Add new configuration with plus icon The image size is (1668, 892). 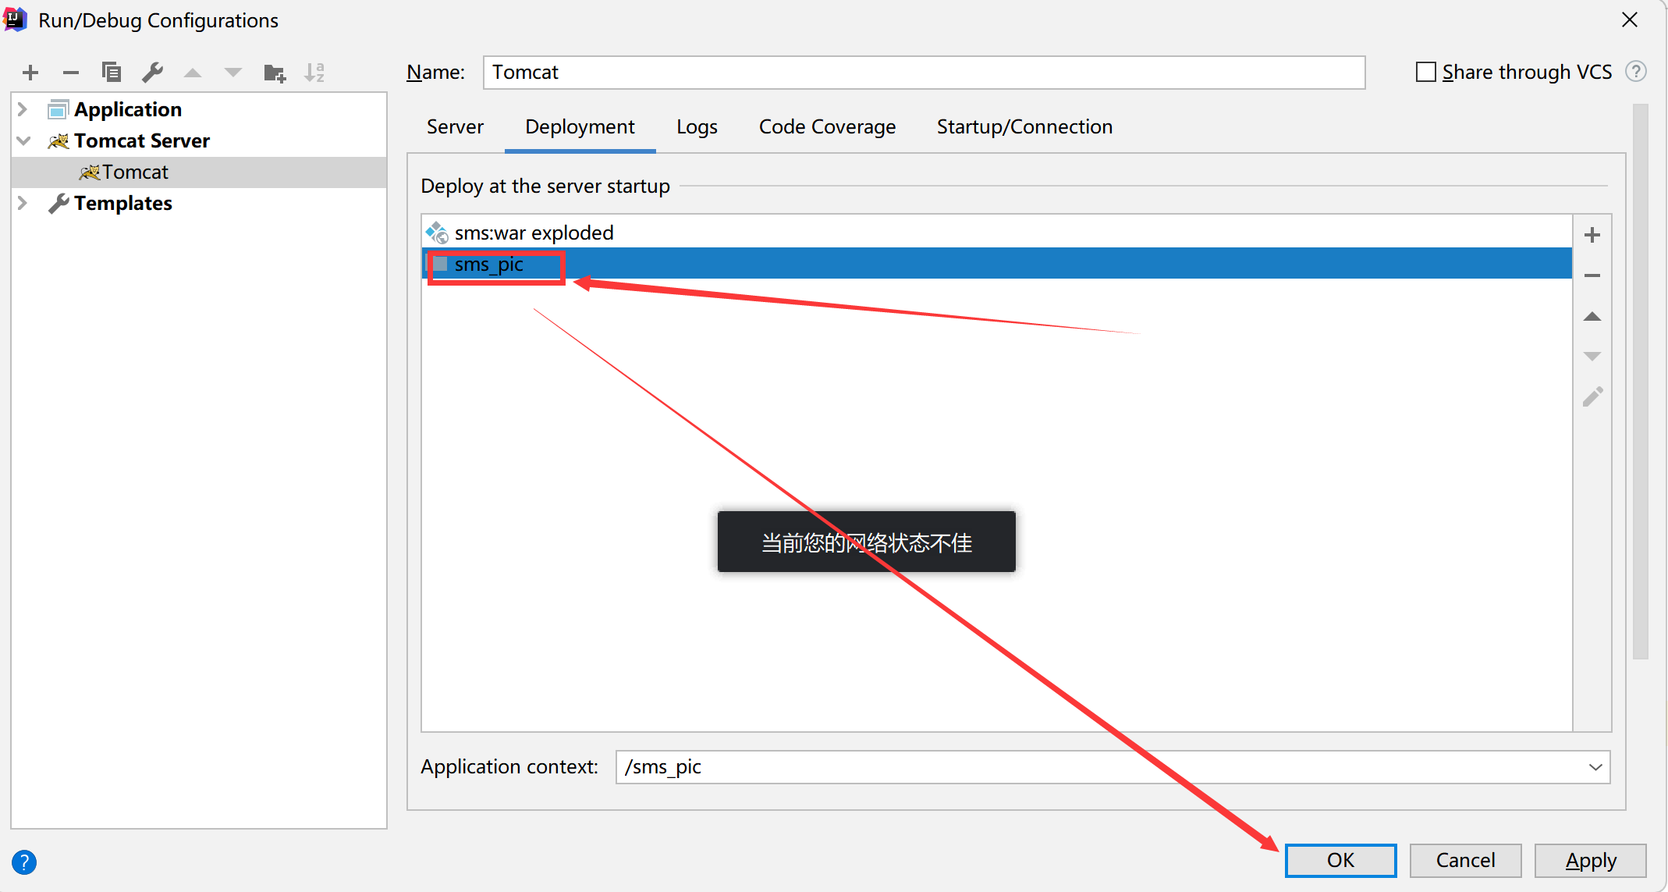click(x=30, y=73)
